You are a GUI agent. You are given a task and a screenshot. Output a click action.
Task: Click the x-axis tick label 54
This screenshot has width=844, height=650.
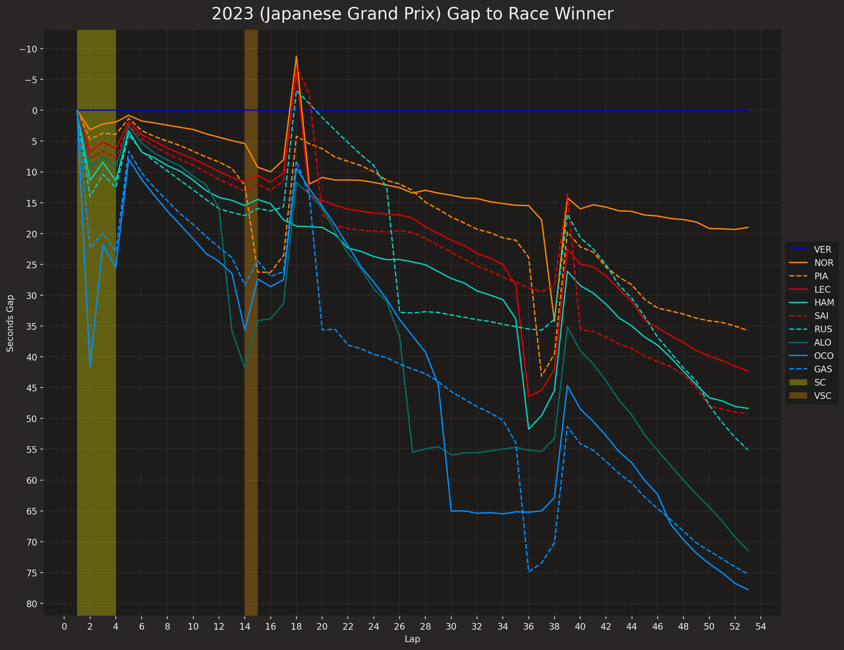pos(761,627)
